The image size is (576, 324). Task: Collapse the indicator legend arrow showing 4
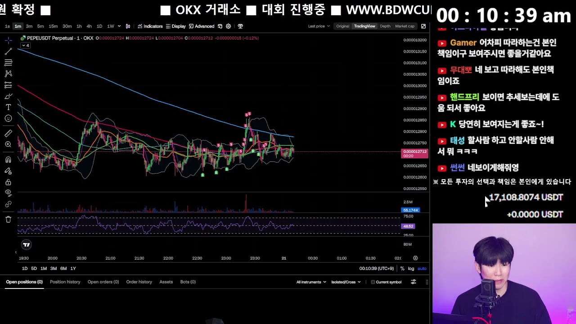[26, 45]
